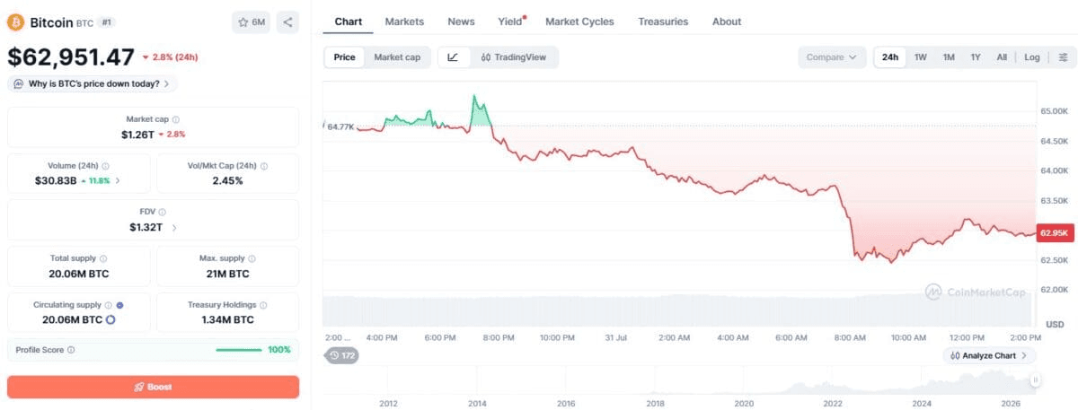
Task: Expand Volume 24h details arrow
Action: click(118, 180)
